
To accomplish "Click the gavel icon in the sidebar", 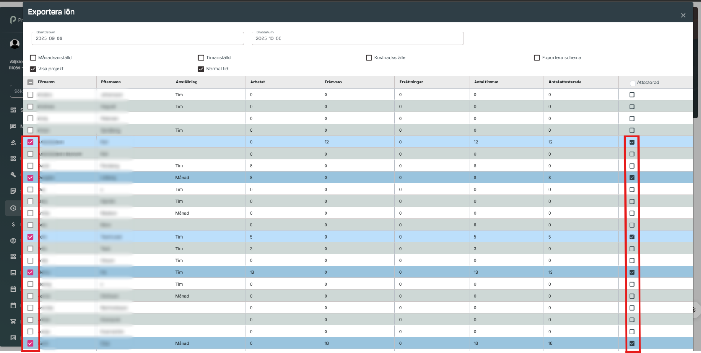I will coord(13,143).
